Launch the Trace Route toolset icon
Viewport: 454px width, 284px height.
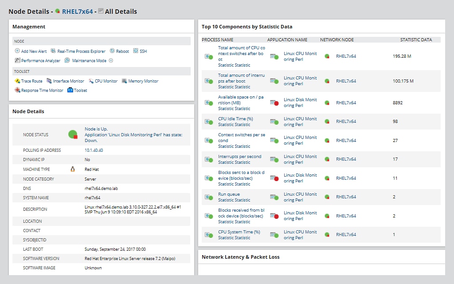[x=25, y=81]
